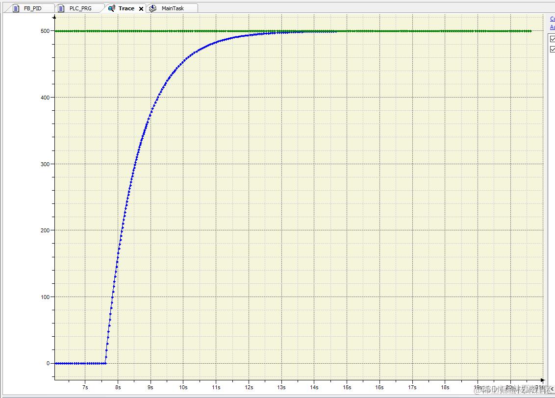This screenshot has width=555, height=398.
Task: Open the Configuration link beside the chart
Action: pos(553,19)
